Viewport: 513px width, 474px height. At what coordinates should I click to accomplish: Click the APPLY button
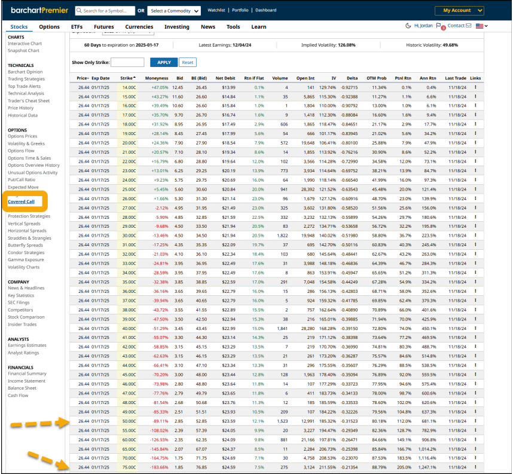tap(164, 63)
